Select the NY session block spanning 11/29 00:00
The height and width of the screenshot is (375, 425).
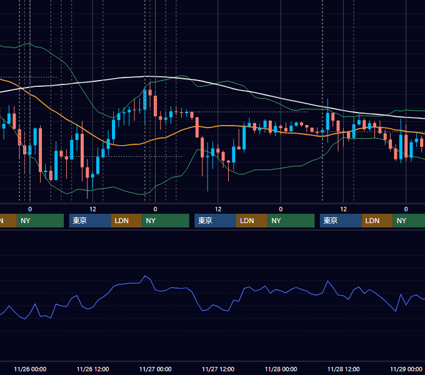[x=409, y=221]
